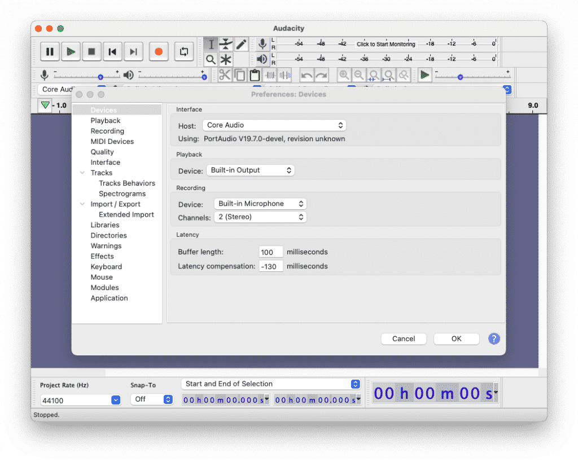Select the Draw pencil tool

pyautogui.click(x=241, y=44)
